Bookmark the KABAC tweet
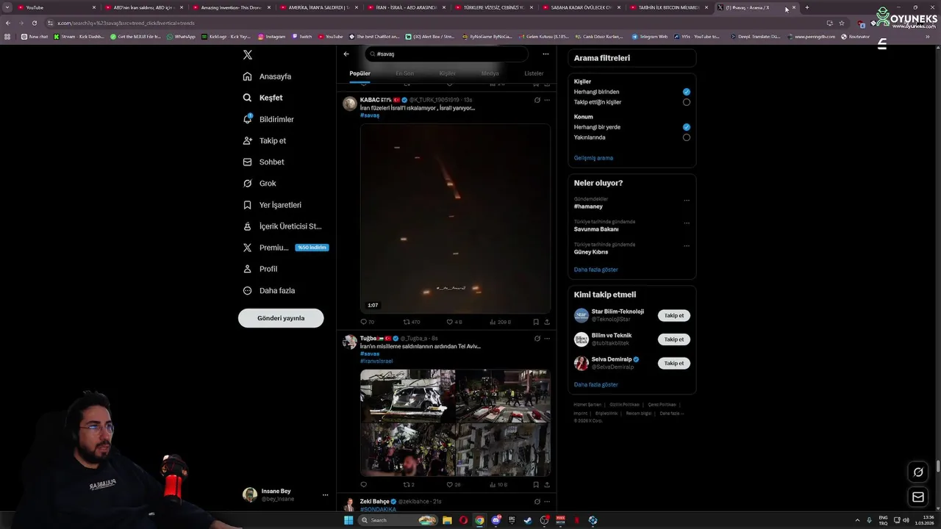The width and height of the screenshot is (941, 529). click(536, 322)
